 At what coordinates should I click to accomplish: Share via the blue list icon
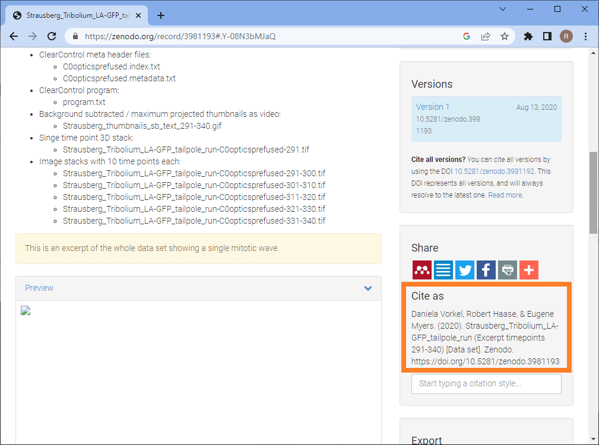(443, 270)
